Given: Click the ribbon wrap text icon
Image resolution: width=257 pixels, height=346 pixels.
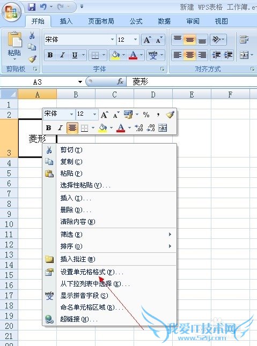Looking at the screenshot, I should point(244,40).
